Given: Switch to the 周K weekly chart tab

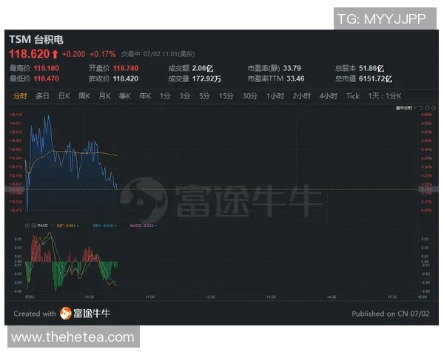Looking at the screenshot, I should coord(84,96).
